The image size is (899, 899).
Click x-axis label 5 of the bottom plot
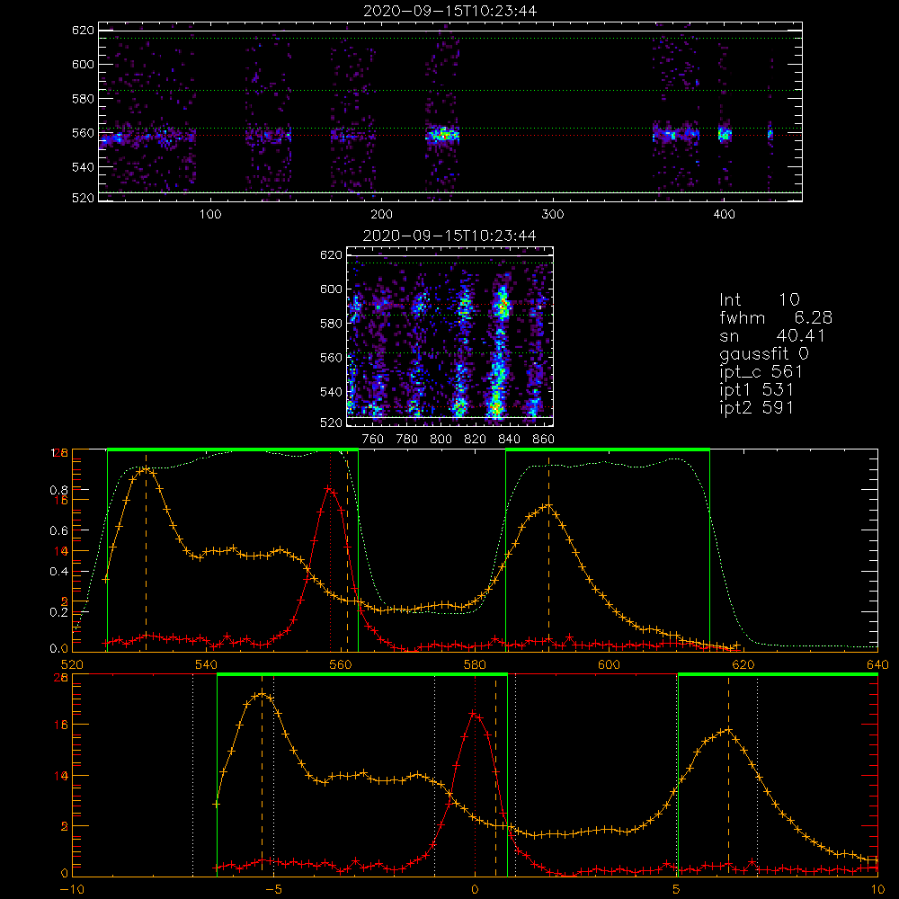click(676, 890)
